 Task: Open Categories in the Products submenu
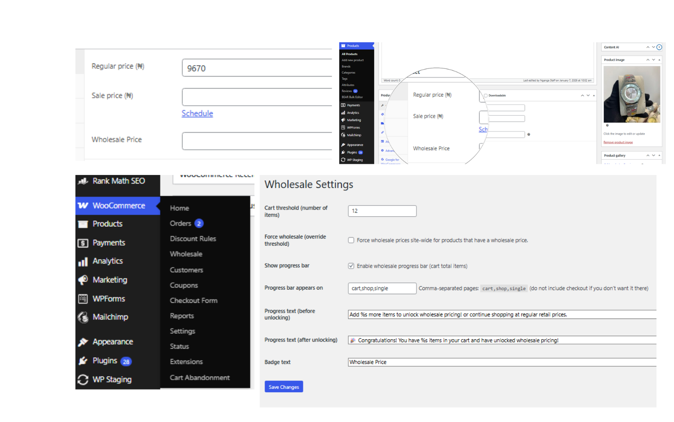click(x=348, y=72)
